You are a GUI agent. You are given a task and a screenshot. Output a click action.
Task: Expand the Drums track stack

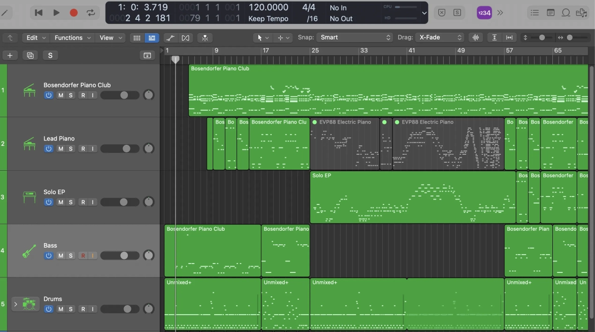click(15, 304)
